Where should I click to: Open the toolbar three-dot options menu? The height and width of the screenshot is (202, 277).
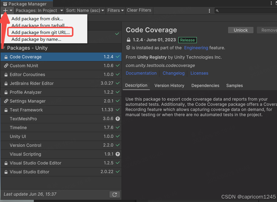tap(209, 11)
